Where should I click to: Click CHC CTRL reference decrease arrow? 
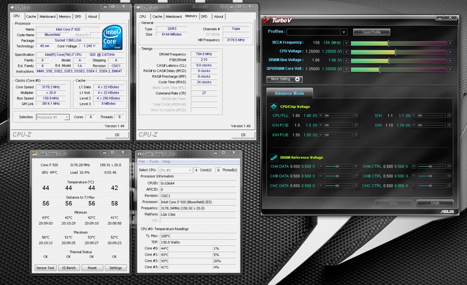click(x=414, y=186)
